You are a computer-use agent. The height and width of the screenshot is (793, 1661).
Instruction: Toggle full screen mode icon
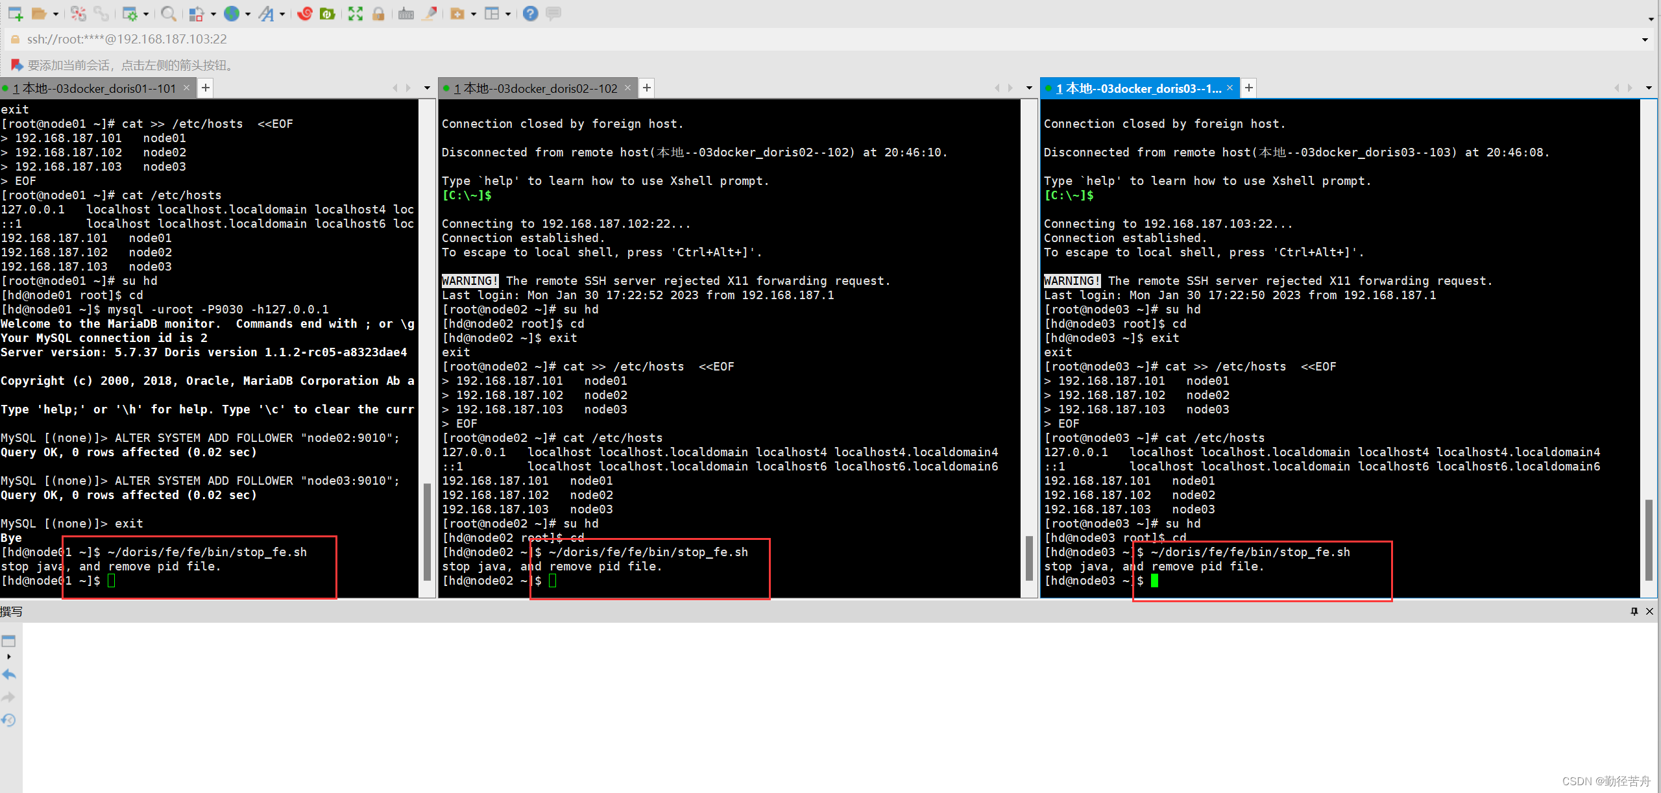(355, 13)
